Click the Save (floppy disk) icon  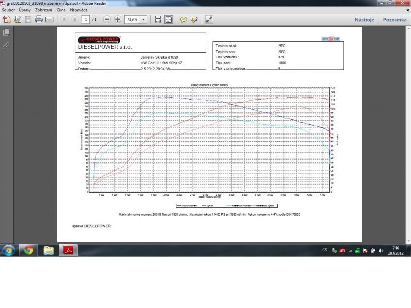coord(29,19)
